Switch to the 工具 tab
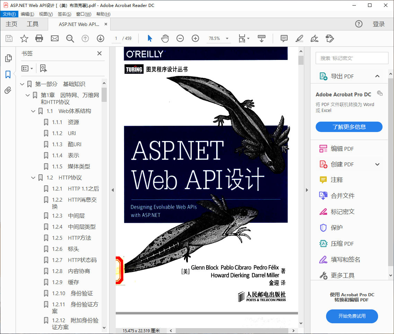Screen dimensions: 394x334 pos(33,24)
